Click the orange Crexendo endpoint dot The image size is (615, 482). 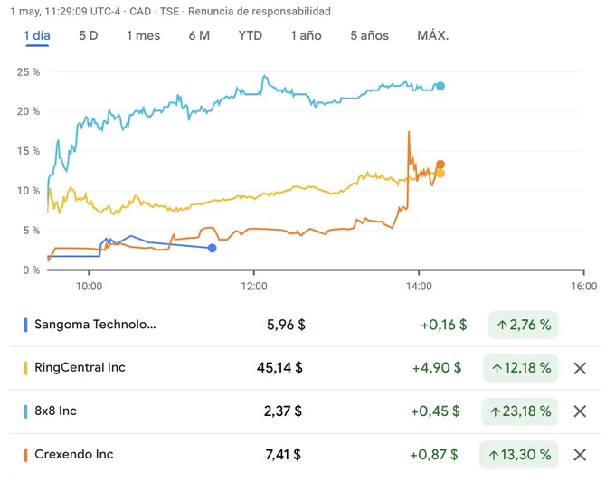click(x=440, y=165)
